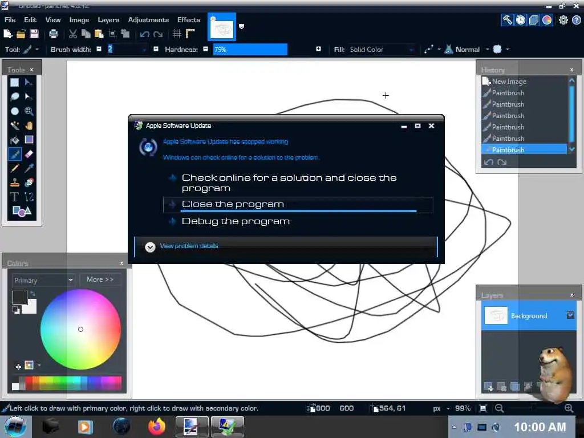Click the Print toolbar icon

pyautogui.click(x=54, y=34)
